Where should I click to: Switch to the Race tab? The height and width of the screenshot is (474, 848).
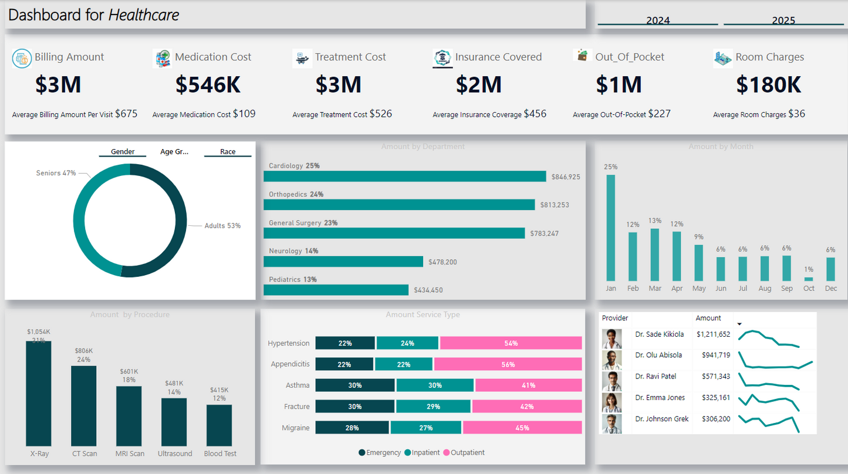coord(228,151)
